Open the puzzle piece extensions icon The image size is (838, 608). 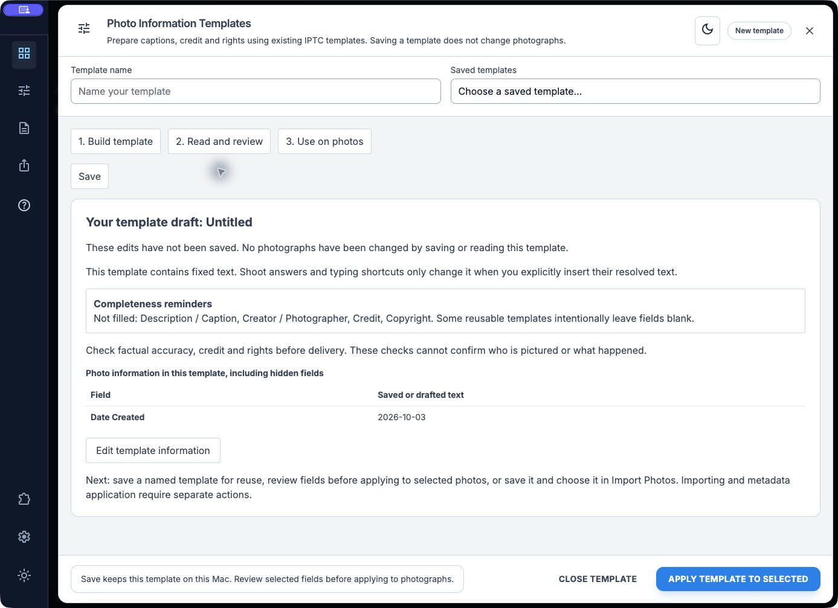coord(24,499)
